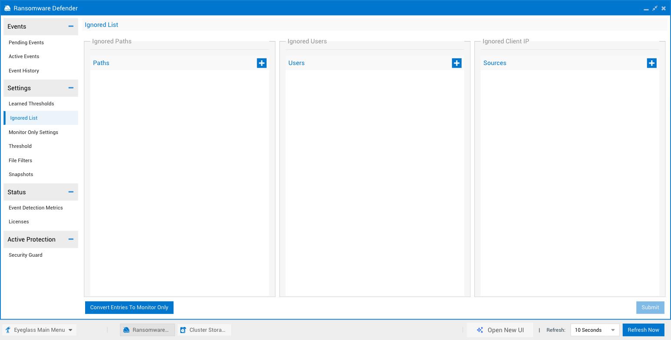
Task: Open Monitor Only Settings
Action: pyautogui.click(x=33, y=132)
